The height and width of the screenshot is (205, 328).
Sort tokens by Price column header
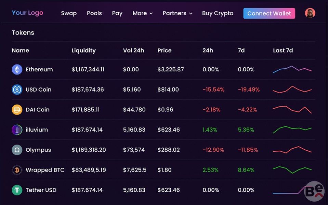tap(165, 51)
